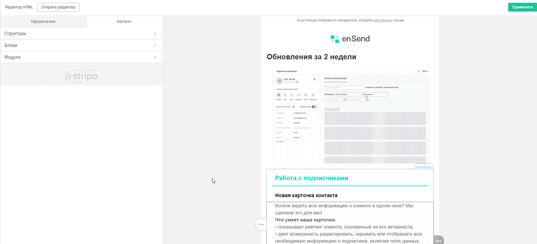The image size is (537, 244).
Task: Click the Stripo logo in sidebar
Action: [81, 76]
